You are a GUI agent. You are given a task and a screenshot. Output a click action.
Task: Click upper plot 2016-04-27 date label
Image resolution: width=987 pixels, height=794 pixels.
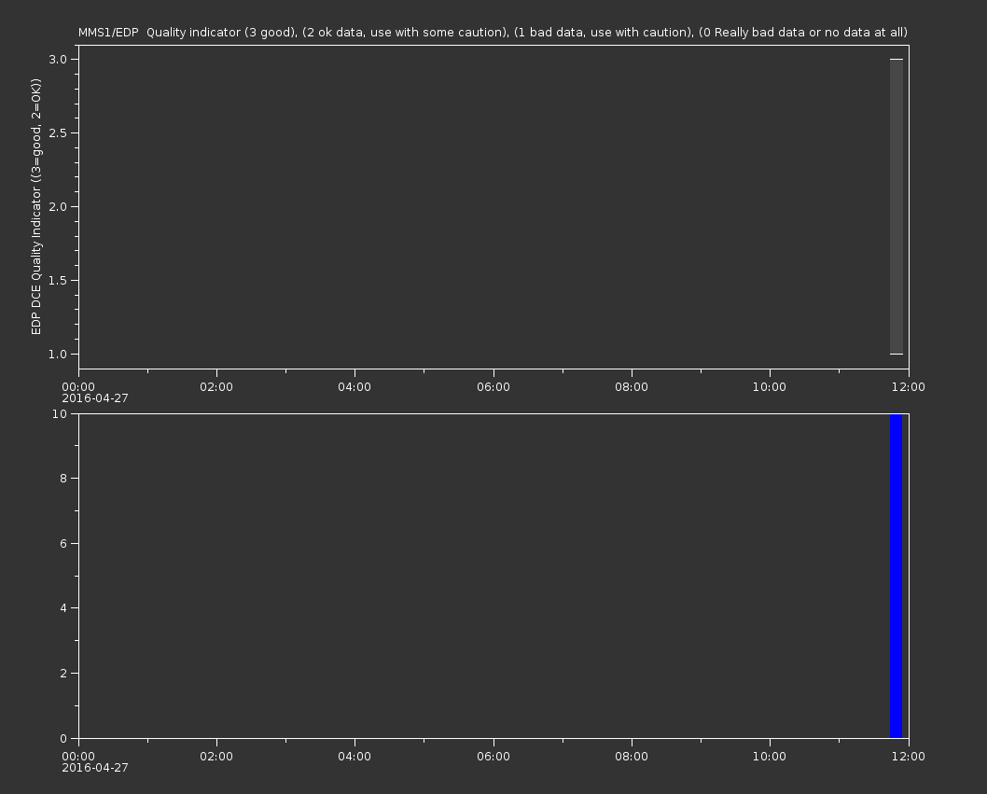tap(95, 398)
